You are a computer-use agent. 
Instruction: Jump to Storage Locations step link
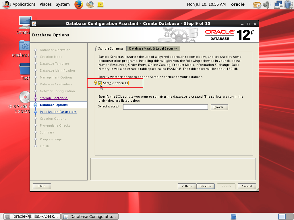point(54,98)
